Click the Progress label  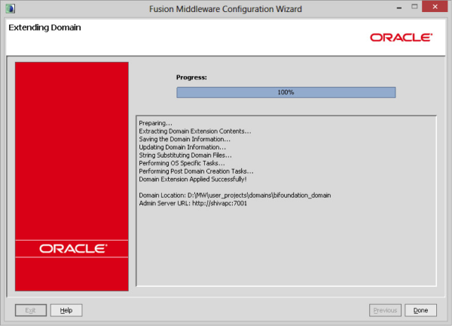tap(191, 77)
